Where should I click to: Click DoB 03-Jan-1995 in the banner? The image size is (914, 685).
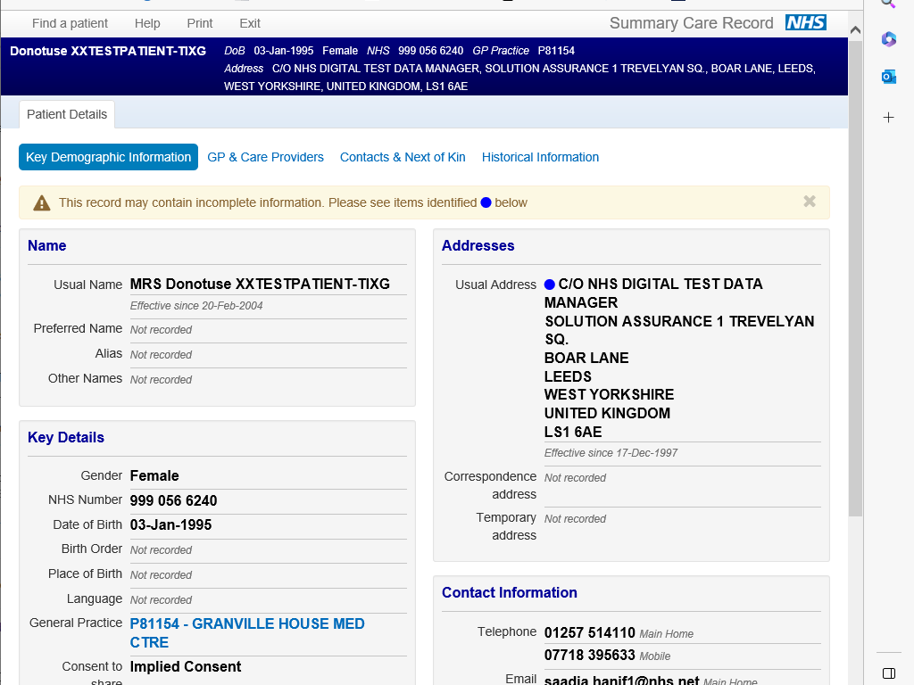[x=283, y=51]
